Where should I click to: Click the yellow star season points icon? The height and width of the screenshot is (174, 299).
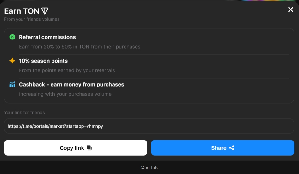pos(12,61)
